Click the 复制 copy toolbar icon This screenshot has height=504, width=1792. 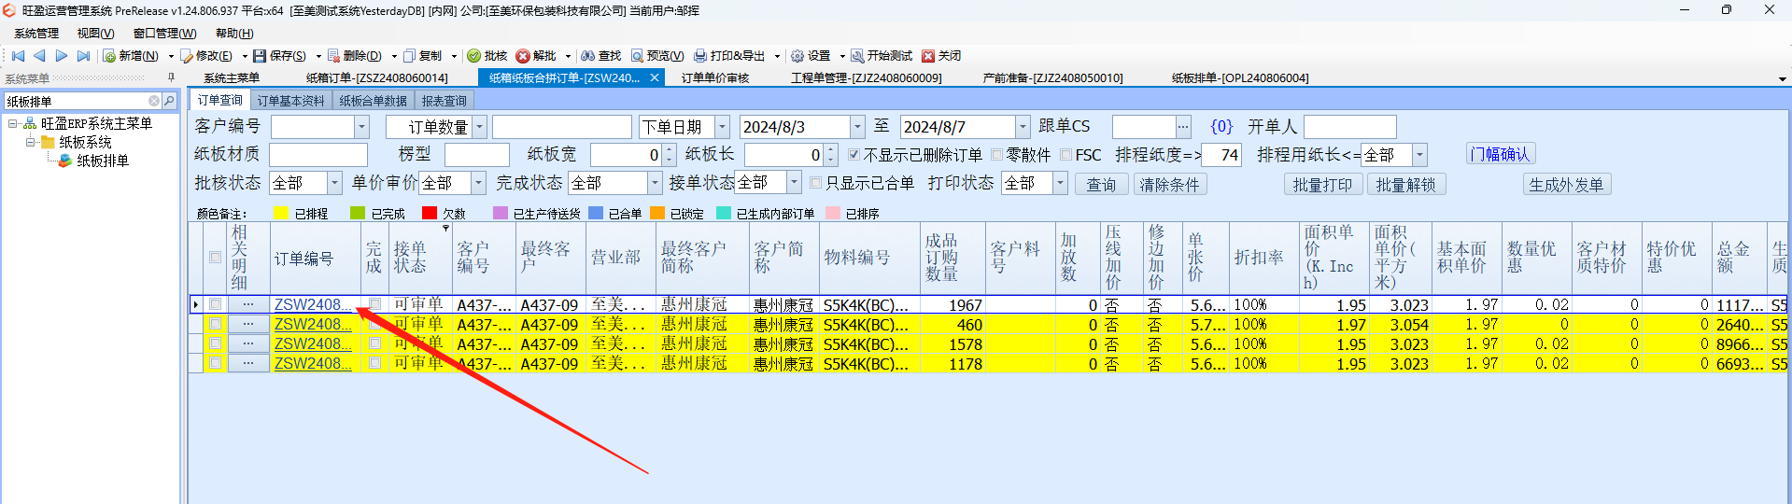click(409, 56)
